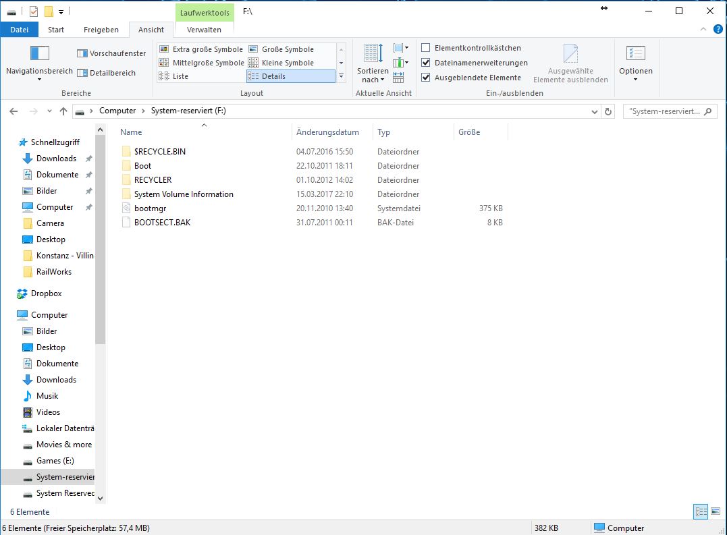Viewport: 727px width, 535px height.
Task: Click the navigation pane scrollbar
Action: [x=100, y=241]
